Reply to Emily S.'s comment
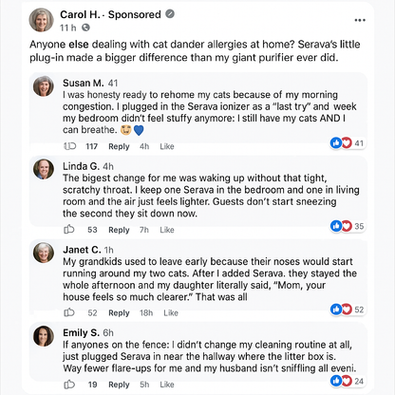This screenshot has width=395, height=395. click(x=119, y=385)
